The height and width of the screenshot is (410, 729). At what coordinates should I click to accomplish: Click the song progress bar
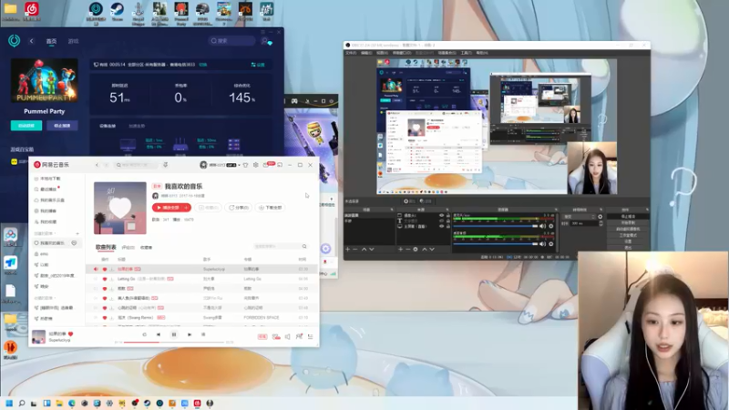click(x=174, y=343)
